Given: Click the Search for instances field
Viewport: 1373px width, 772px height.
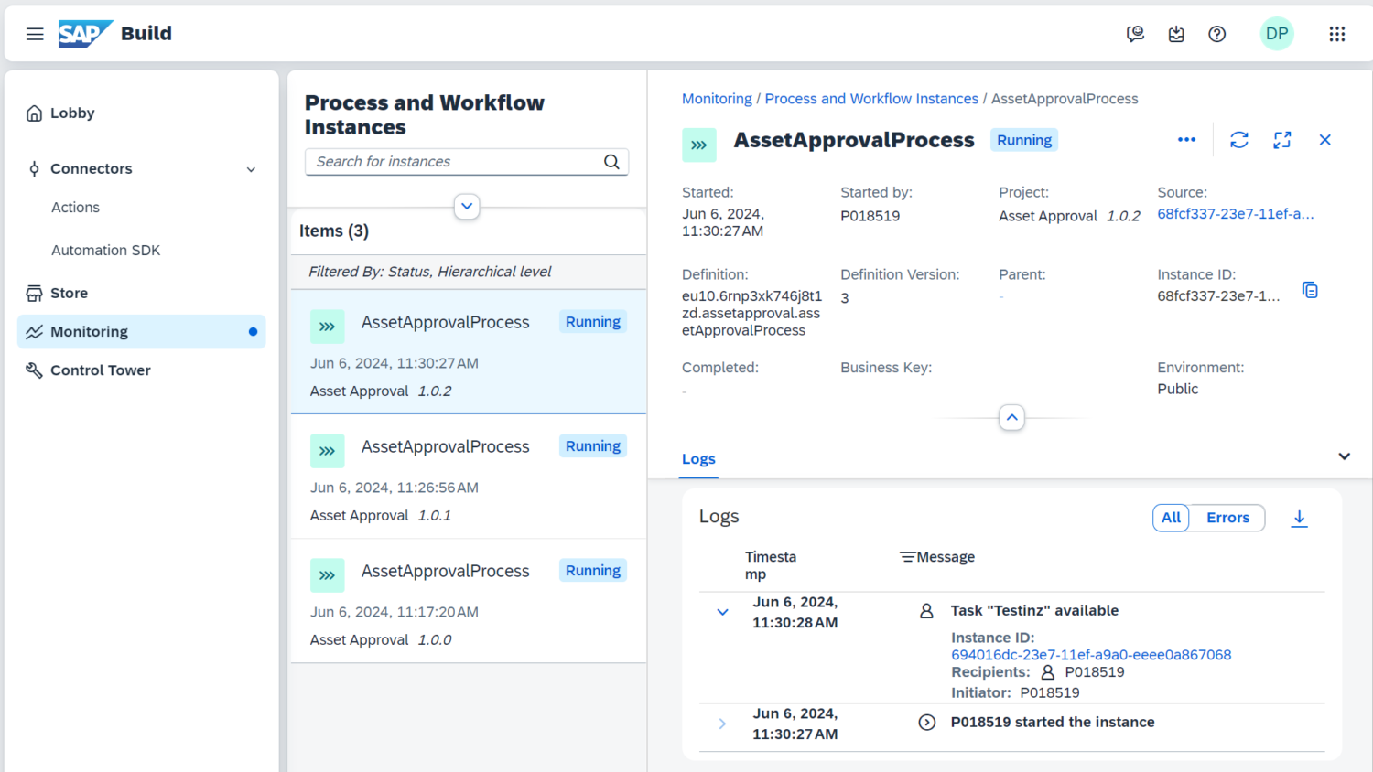Looking at the screenshot, I should [x=456, y=162].
